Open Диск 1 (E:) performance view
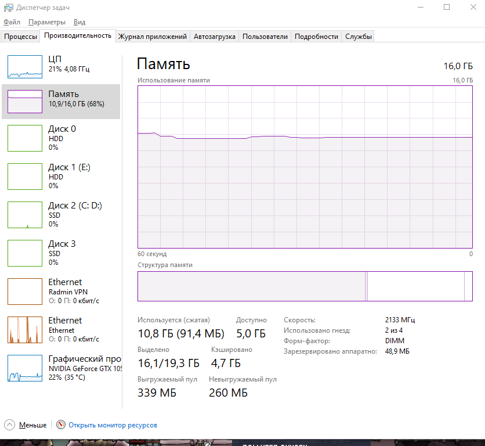Screen dimensions: 485x446 [61, 176]
